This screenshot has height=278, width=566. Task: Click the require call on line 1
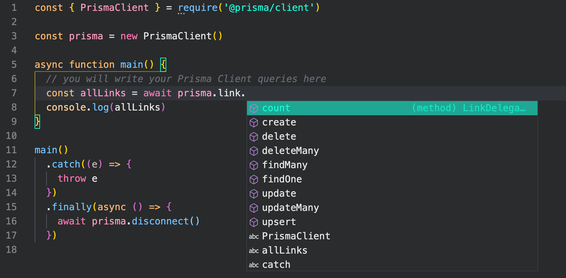click(198, 7)
